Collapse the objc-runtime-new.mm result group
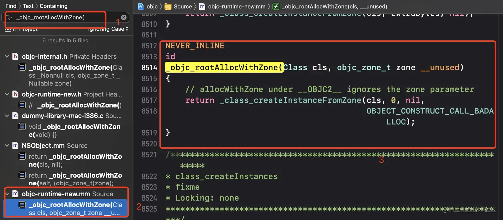The image size is (503, 220). [x=7, y=194]
